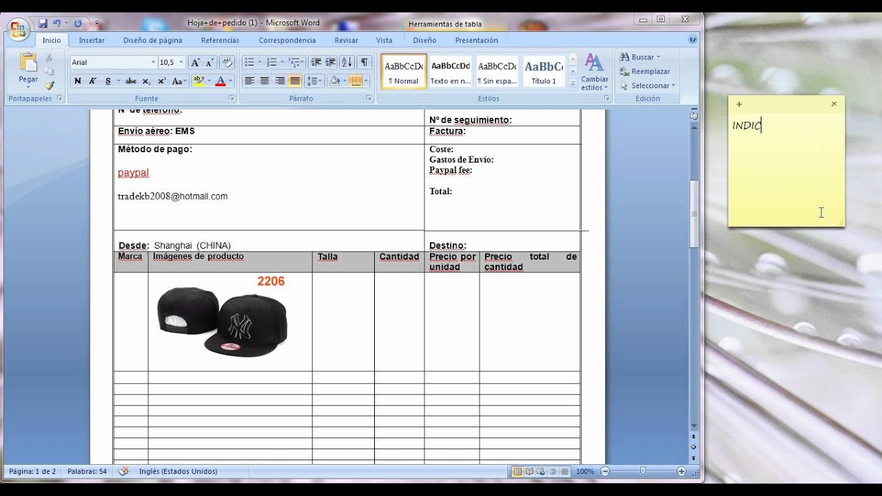Click the cap product image 2206

(223, 317)
